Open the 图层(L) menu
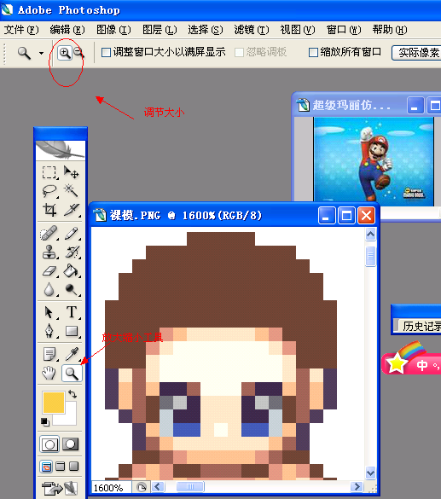 (x=160, y=30)
